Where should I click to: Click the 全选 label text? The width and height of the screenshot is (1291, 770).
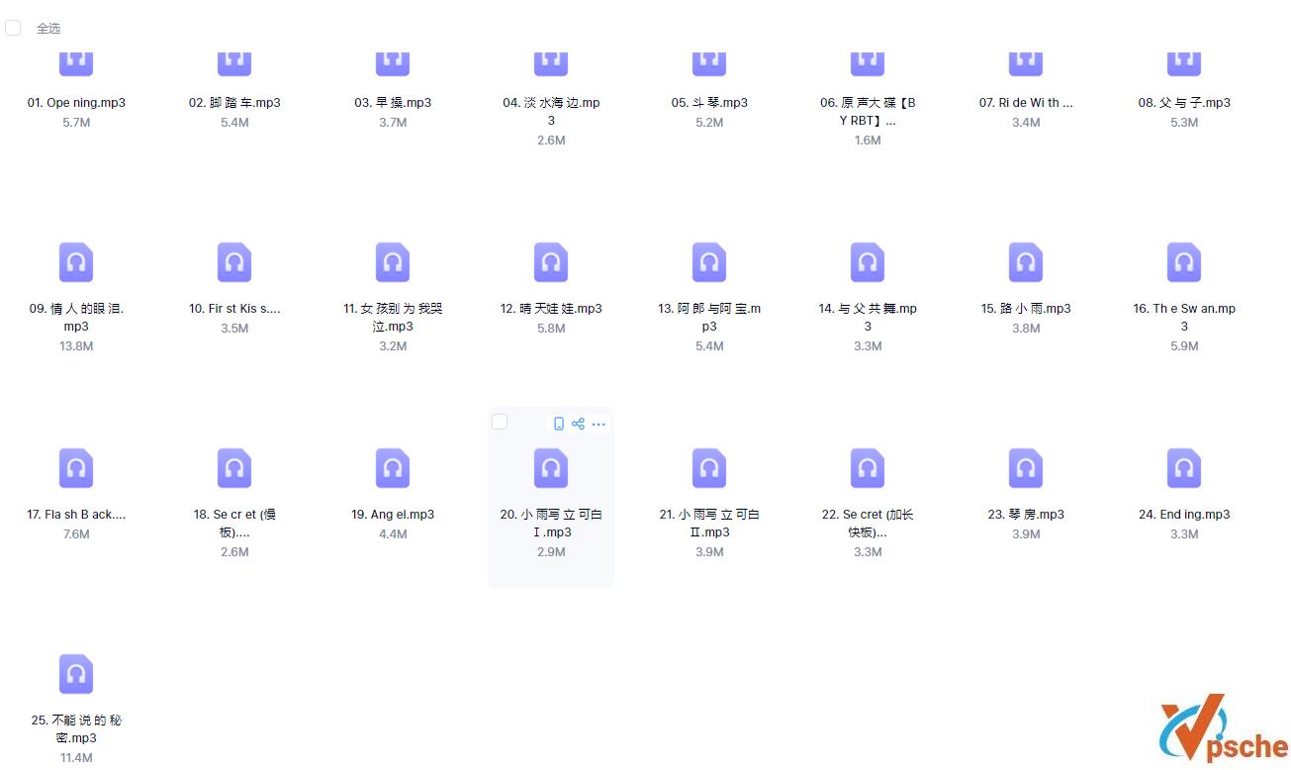pyautogui.click(x=48, y=29)
